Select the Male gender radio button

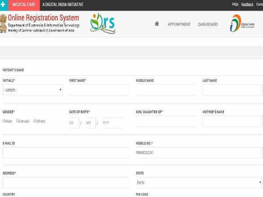click(x=4, y=121)
